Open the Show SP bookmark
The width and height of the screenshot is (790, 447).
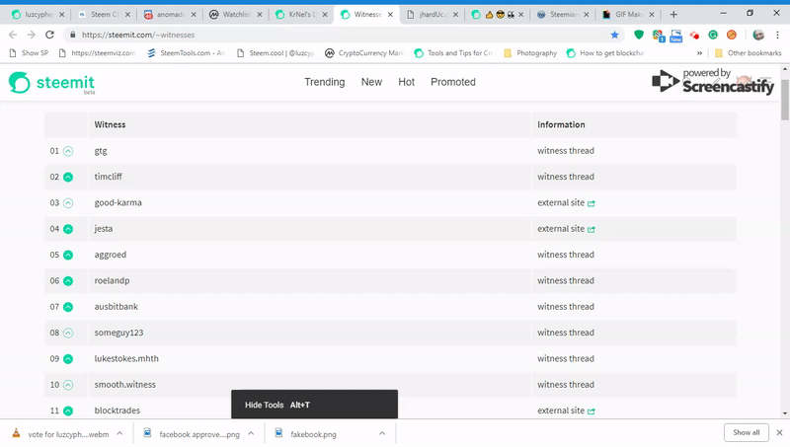(x=29, y=53)
